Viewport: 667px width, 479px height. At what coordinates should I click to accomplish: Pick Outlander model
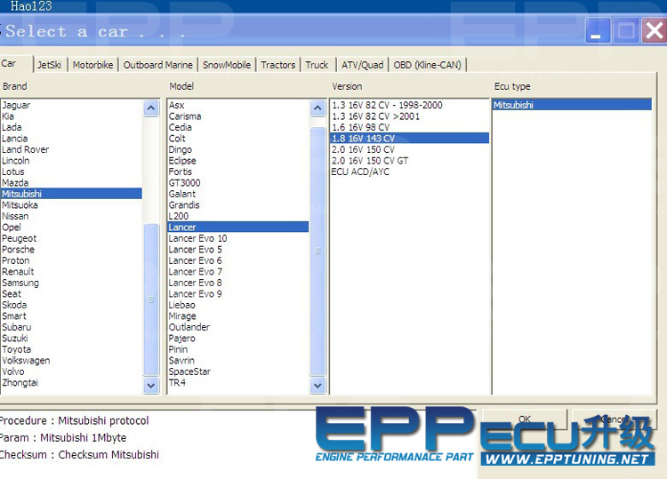[x=238, y=327]
